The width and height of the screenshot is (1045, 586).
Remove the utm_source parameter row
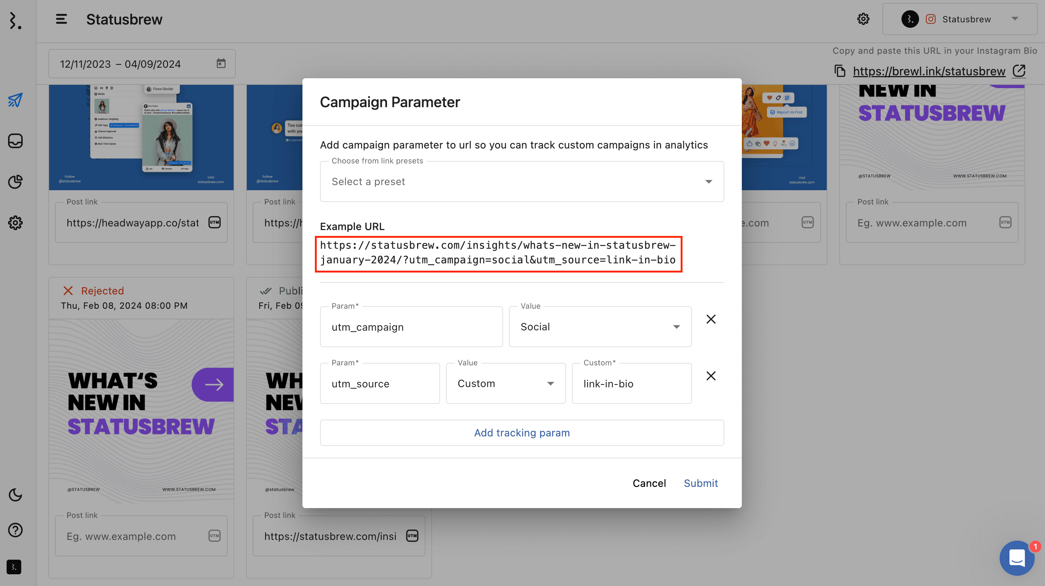(711, 376)
